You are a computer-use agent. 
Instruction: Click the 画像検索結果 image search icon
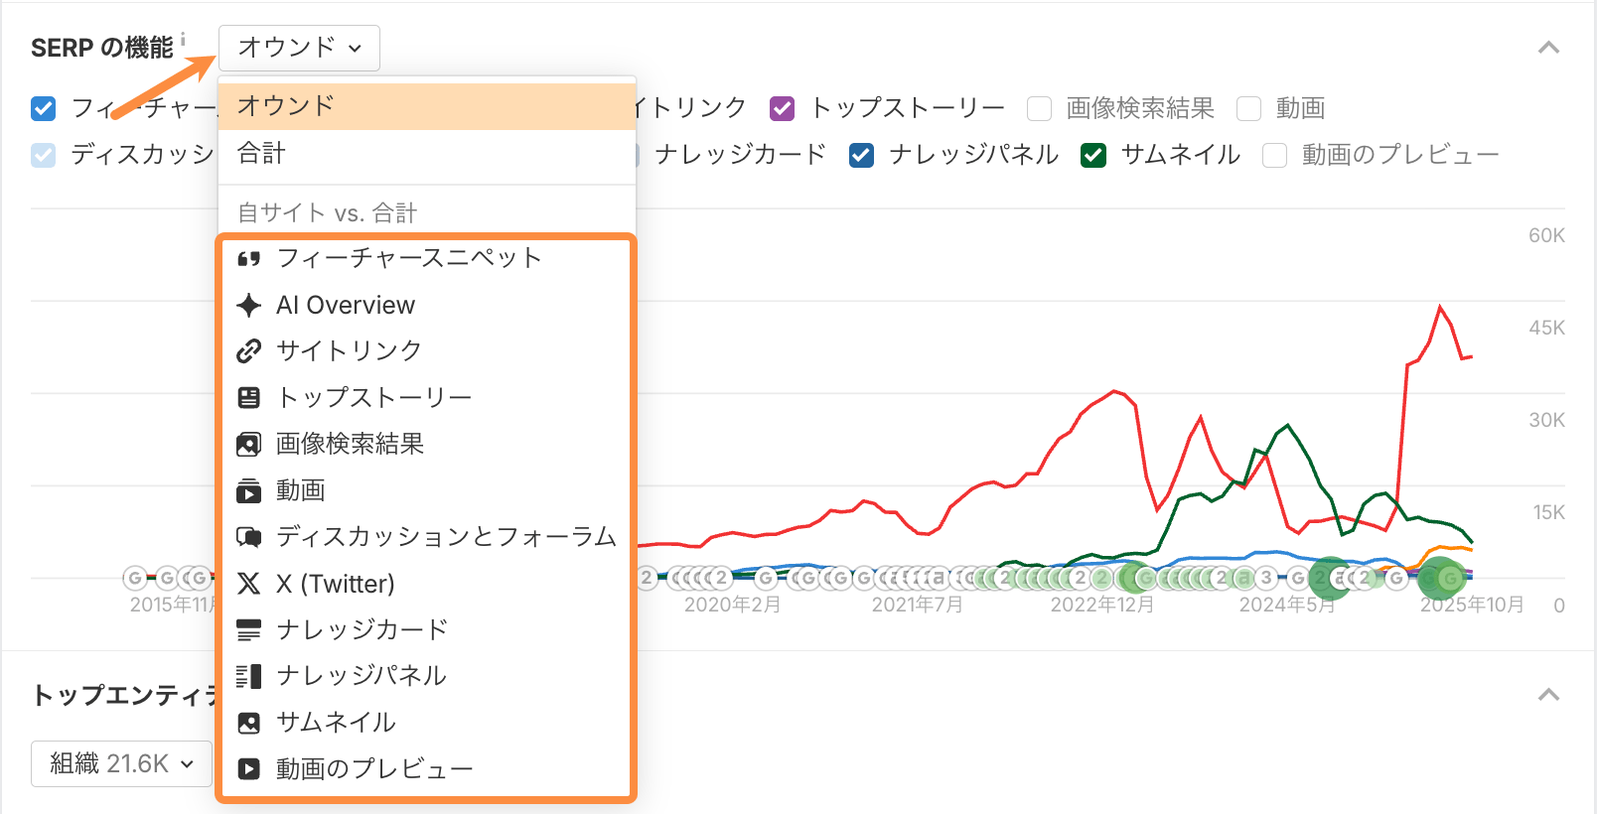[249, 444]
